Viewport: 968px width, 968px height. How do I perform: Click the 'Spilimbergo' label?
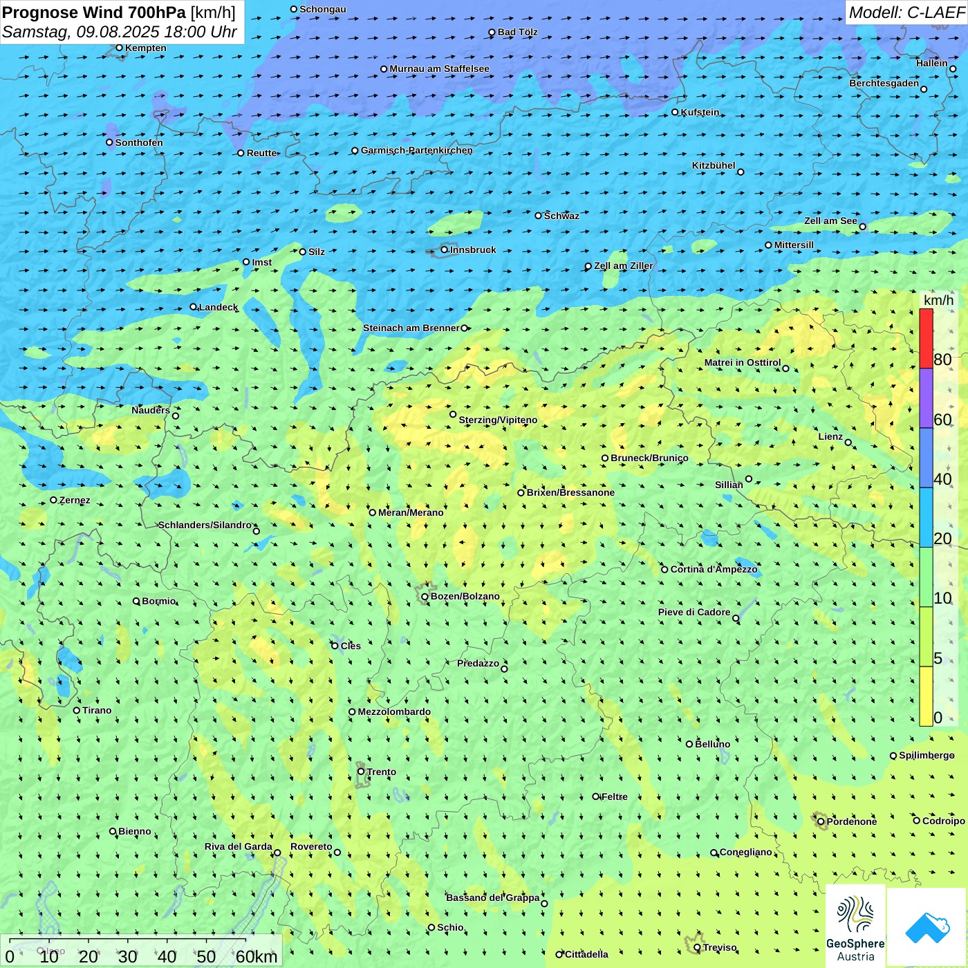[927, 755]
